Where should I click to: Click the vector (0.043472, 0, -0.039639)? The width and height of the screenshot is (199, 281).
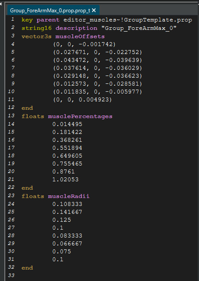pyautogui.click(x=98, y=60)
